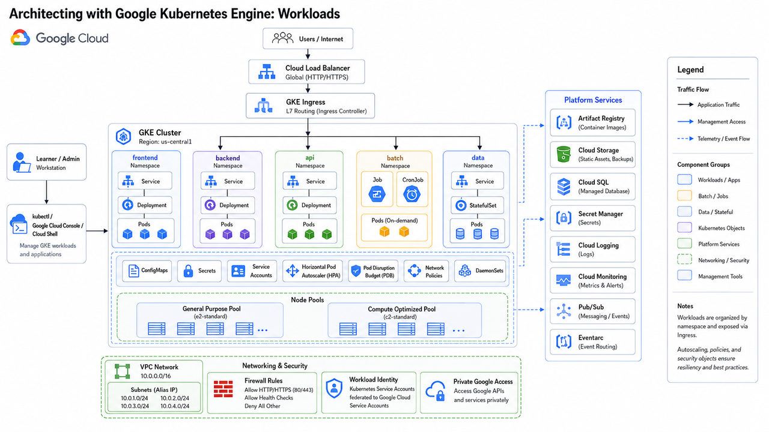Click the VPC Network green icon

pos(123,371)
